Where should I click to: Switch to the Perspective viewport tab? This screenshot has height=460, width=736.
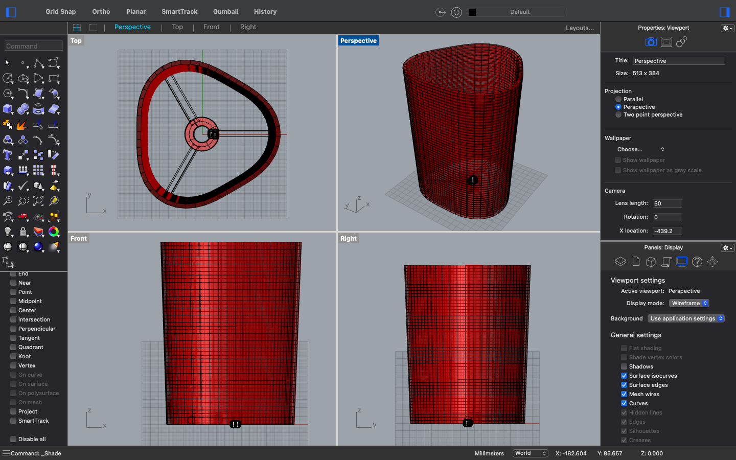point(132,27)
